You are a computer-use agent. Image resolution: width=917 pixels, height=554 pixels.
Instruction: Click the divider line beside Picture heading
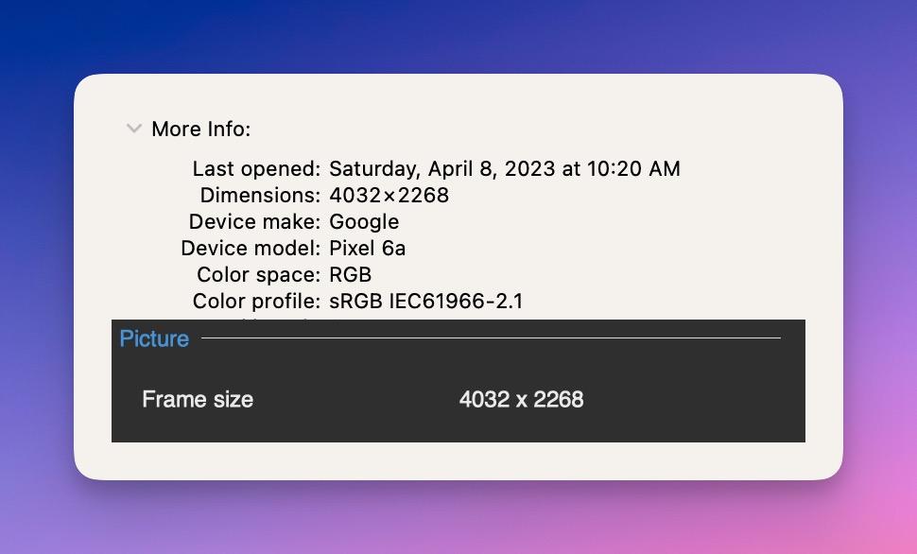pyautogui.click(x=492, y=338)
